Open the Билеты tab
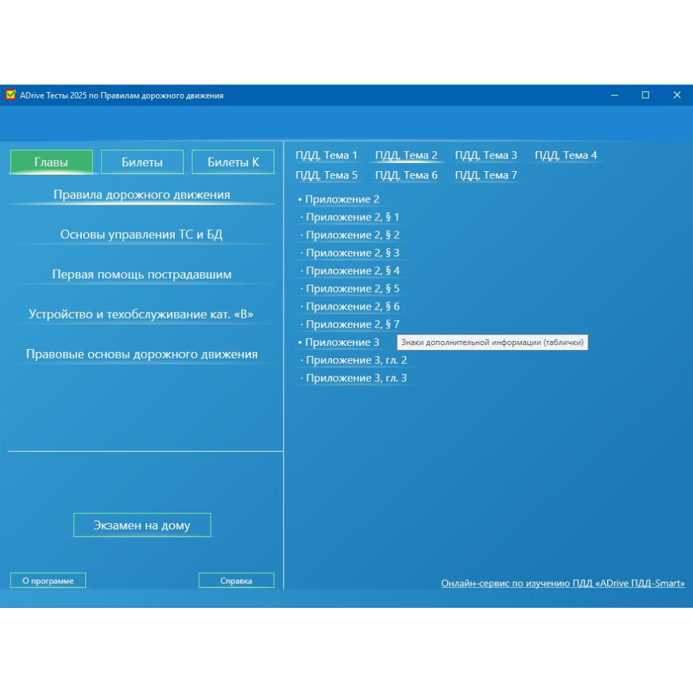 point(142,162)
